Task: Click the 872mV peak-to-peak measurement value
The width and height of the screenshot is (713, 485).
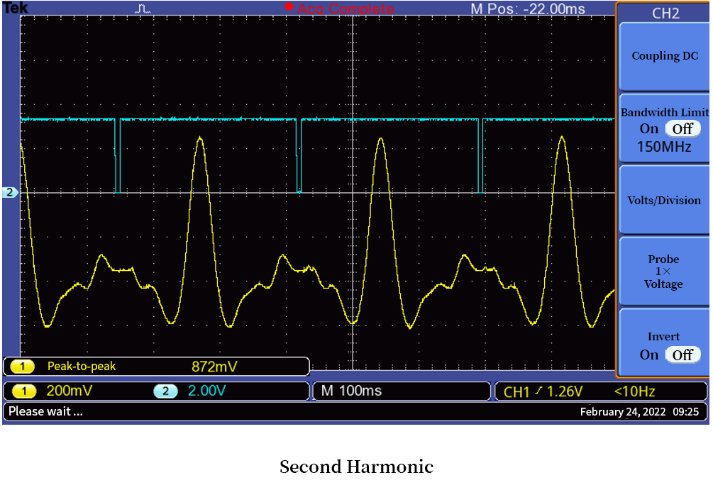Action: [x=214, y=367]
